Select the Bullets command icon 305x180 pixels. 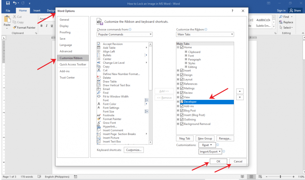[99, 55]
